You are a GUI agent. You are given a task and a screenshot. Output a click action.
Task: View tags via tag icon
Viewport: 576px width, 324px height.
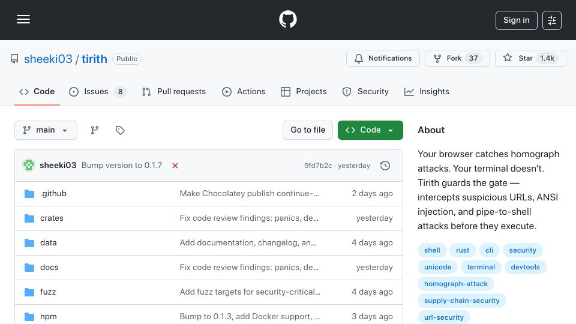[x=120, y=130]
